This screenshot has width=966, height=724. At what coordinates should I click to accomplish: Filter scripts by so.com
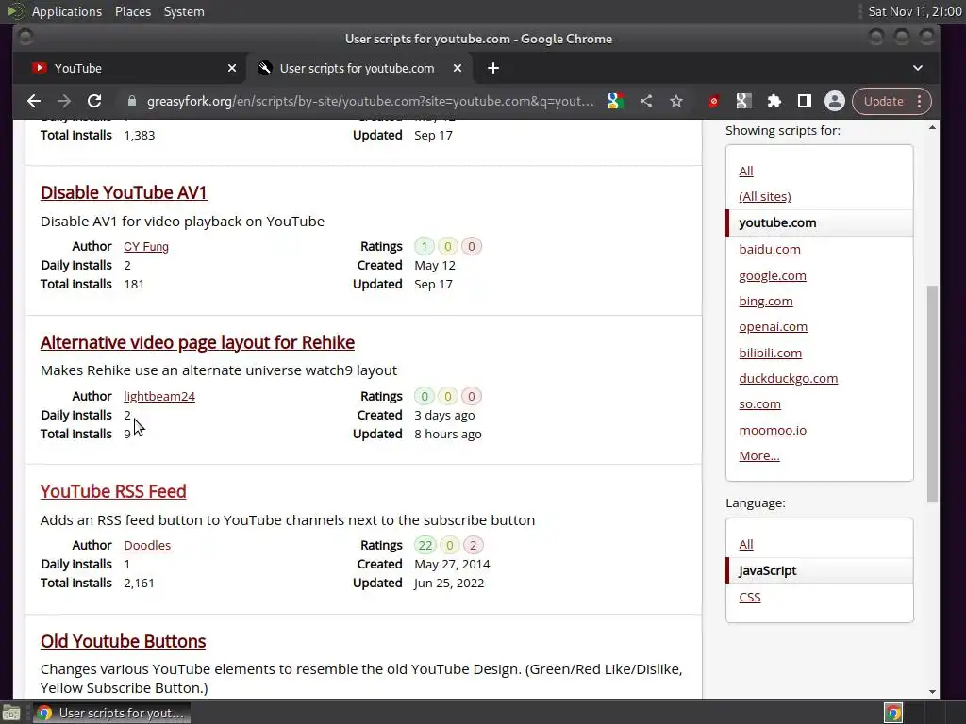point(759,404)
